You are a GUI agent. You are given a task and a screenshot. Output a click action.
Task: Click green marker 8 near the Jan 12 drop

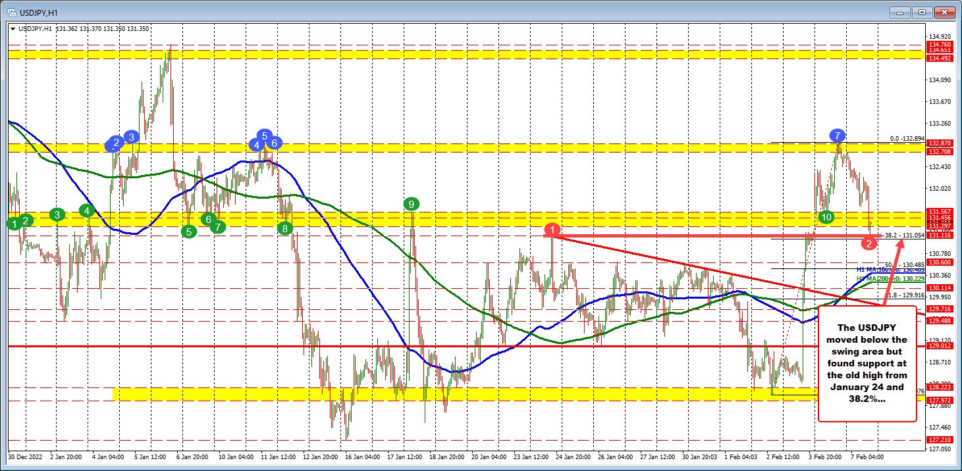click(x=284, y=227)
